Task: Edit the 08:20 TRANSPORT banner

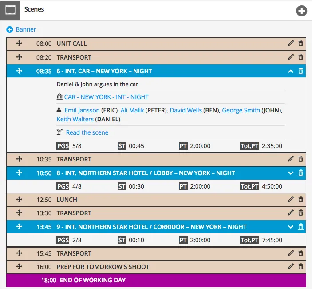Action: (291, 57)
